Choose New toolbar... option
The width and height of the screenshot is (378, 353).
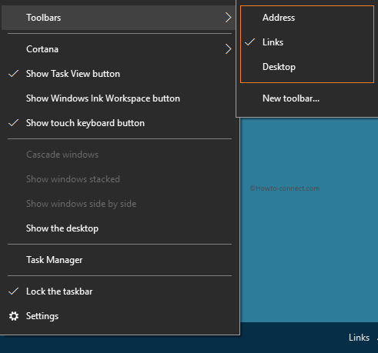tap(307, 98)
